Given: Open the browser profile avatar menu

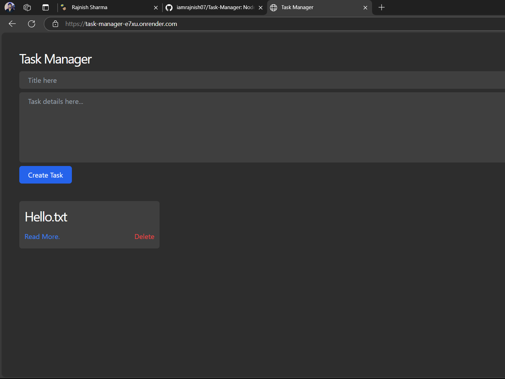Looking at the screenshot, I should (9, 7).
